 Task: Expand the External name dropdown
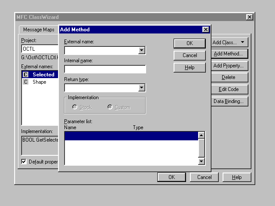[142, 51]
